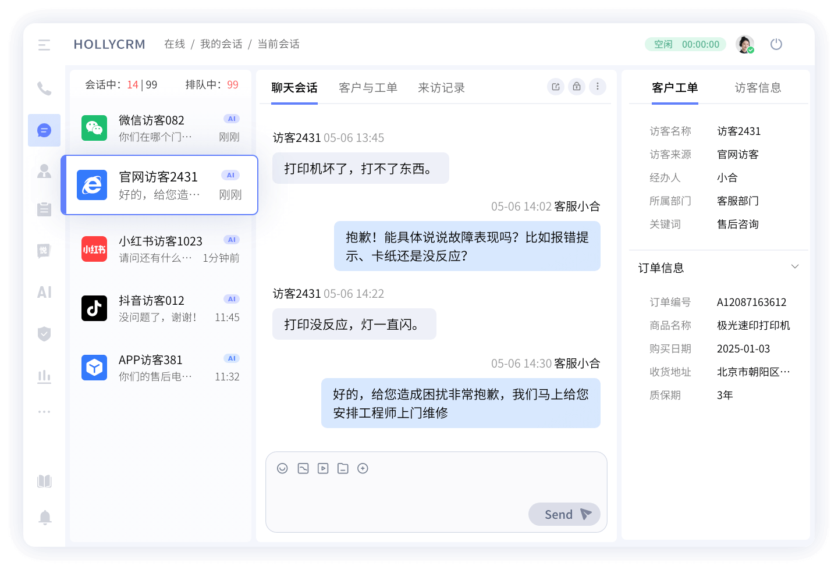
Task: Open the statistics chart icon in sidebar
Action: [x=44, y=376]
